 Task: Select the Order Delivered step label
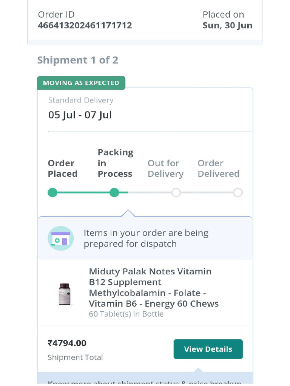pos(218,168)
